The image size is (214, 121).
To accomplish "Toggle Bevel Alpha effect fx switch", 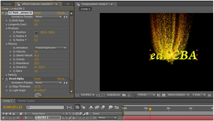I will (x=7, y=79).
